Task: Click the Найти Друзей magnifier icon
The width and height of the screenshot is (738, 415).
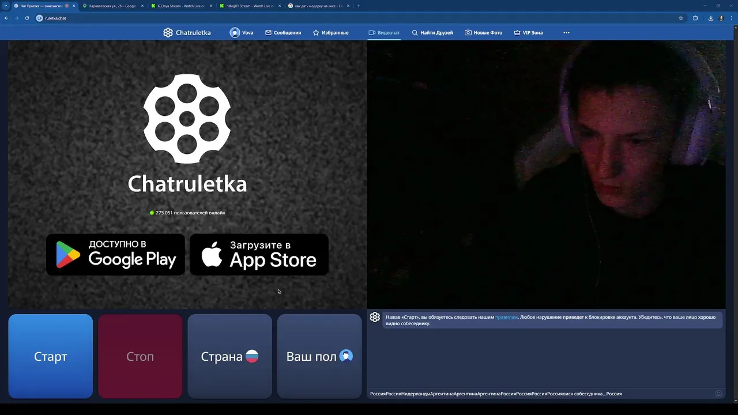Action: pyautogui.click(x=415, y=33)
